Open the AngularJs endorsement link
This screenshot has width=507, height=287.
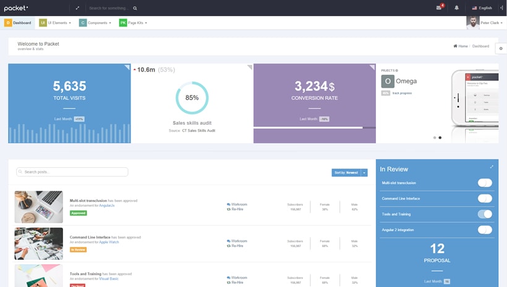click(x=106, y=206)
